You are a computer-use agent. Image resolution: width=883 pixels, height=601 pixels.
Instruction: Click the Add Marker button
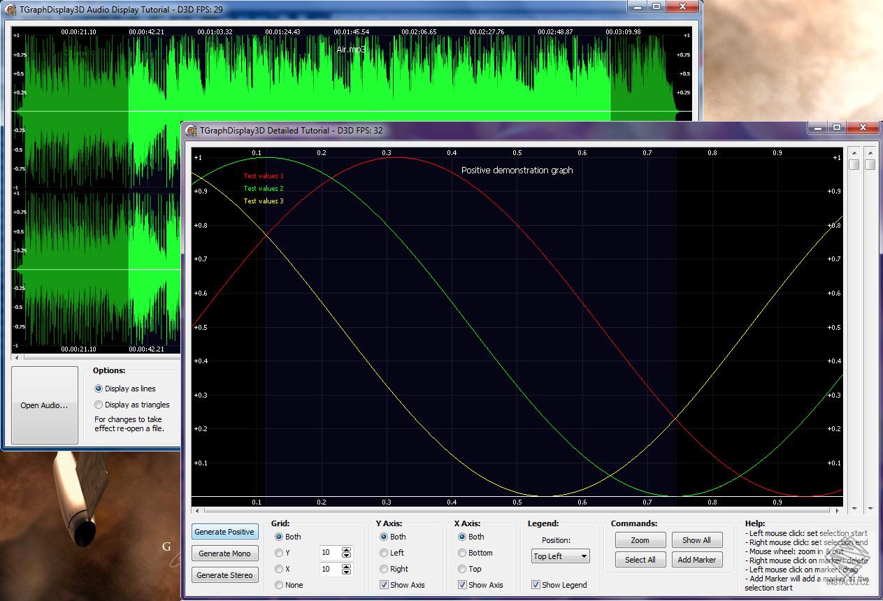coord(696,560)
